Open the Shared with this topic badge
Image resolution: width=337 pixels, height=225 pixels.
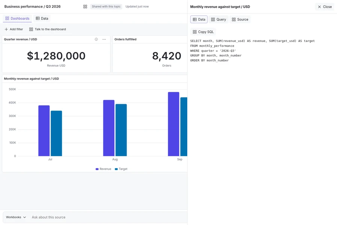click(x=106, y=7)
